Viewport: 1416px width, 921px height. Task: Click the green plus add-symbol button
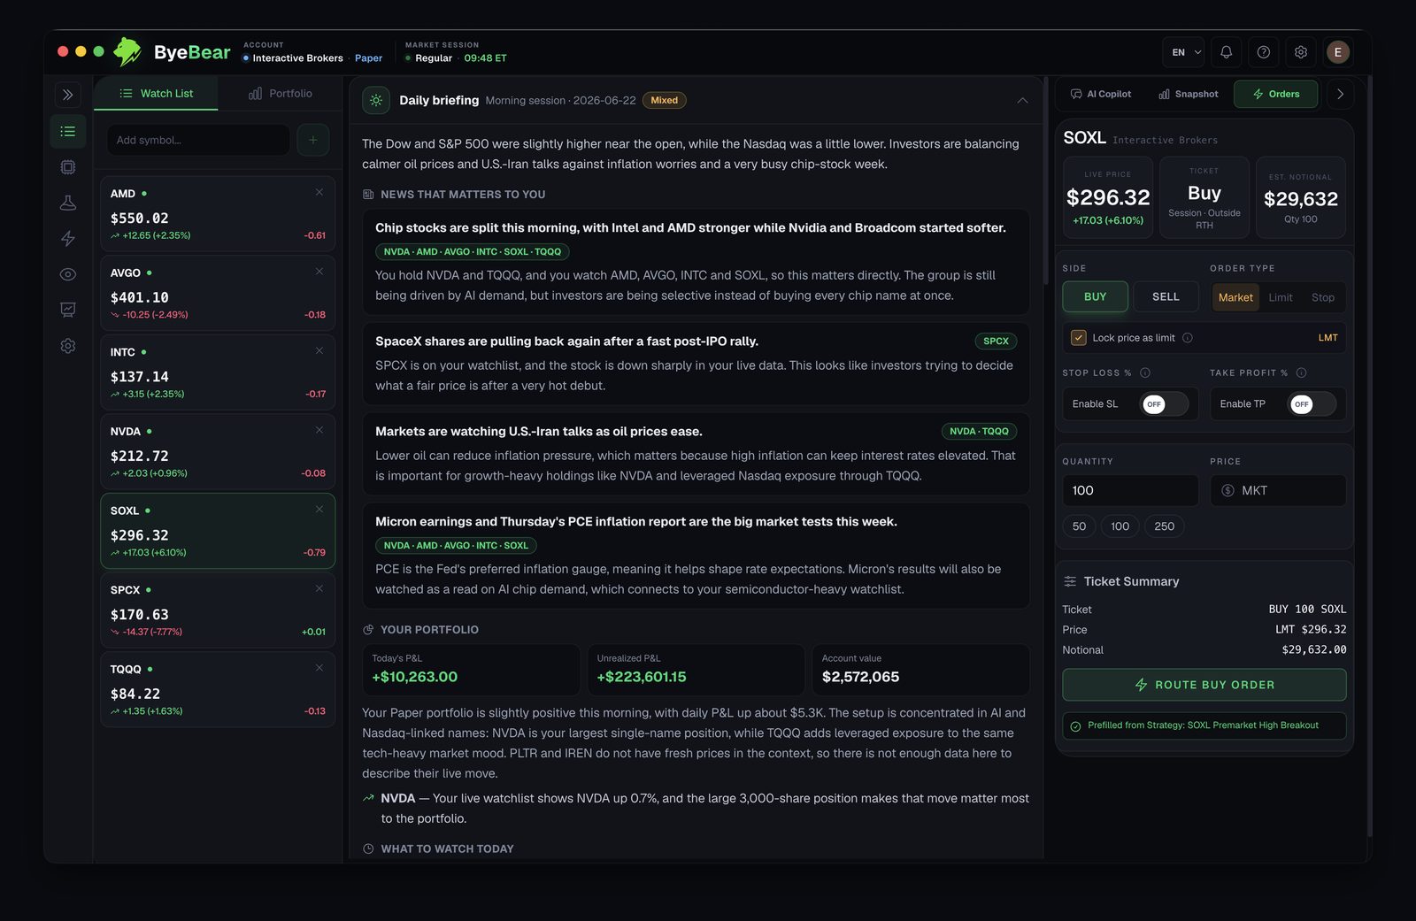(313, 140)
